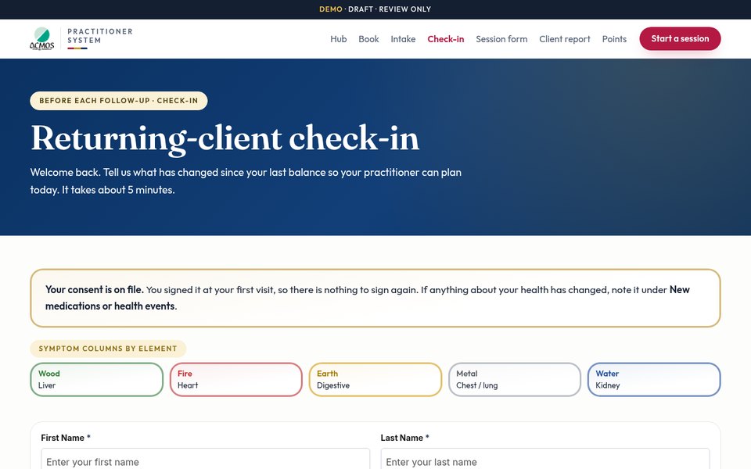The image size is (751, 469).
Task: Select the Wood Liver element card
Action: (x=97, y=380)
